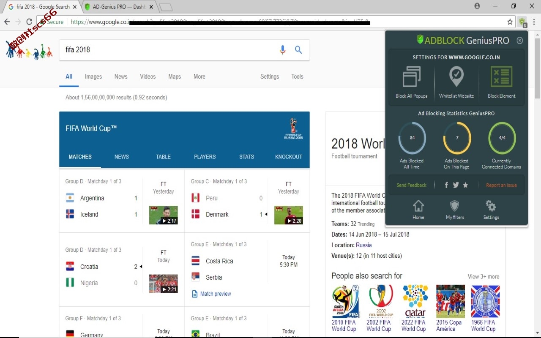Click the Block All Popups icon
The image size is (541, 338).
click(x=411, y=77)
